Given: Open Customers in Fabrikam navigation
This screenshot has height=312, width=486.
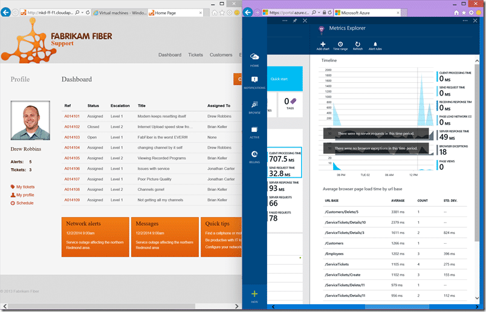Looking at the screenshot, I should pos(221,55).
